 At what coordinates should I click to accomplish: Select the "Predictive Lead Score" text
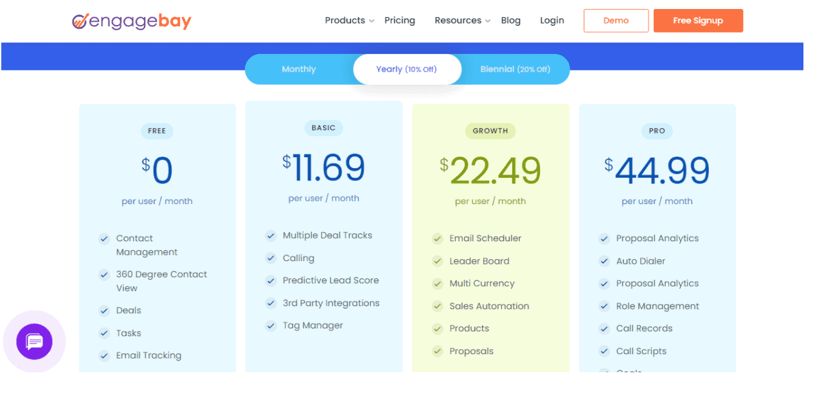click(x=331, y=280)
